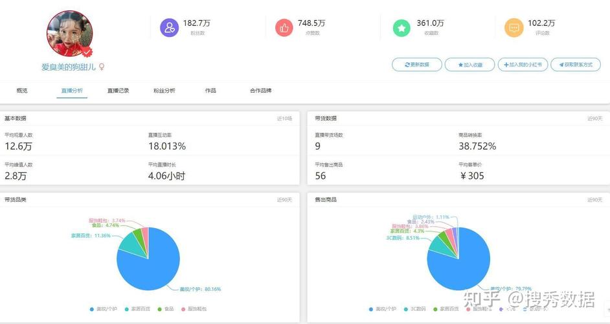
Task: Click the 加入我的小红书 button
Action: tap(523, 65)
